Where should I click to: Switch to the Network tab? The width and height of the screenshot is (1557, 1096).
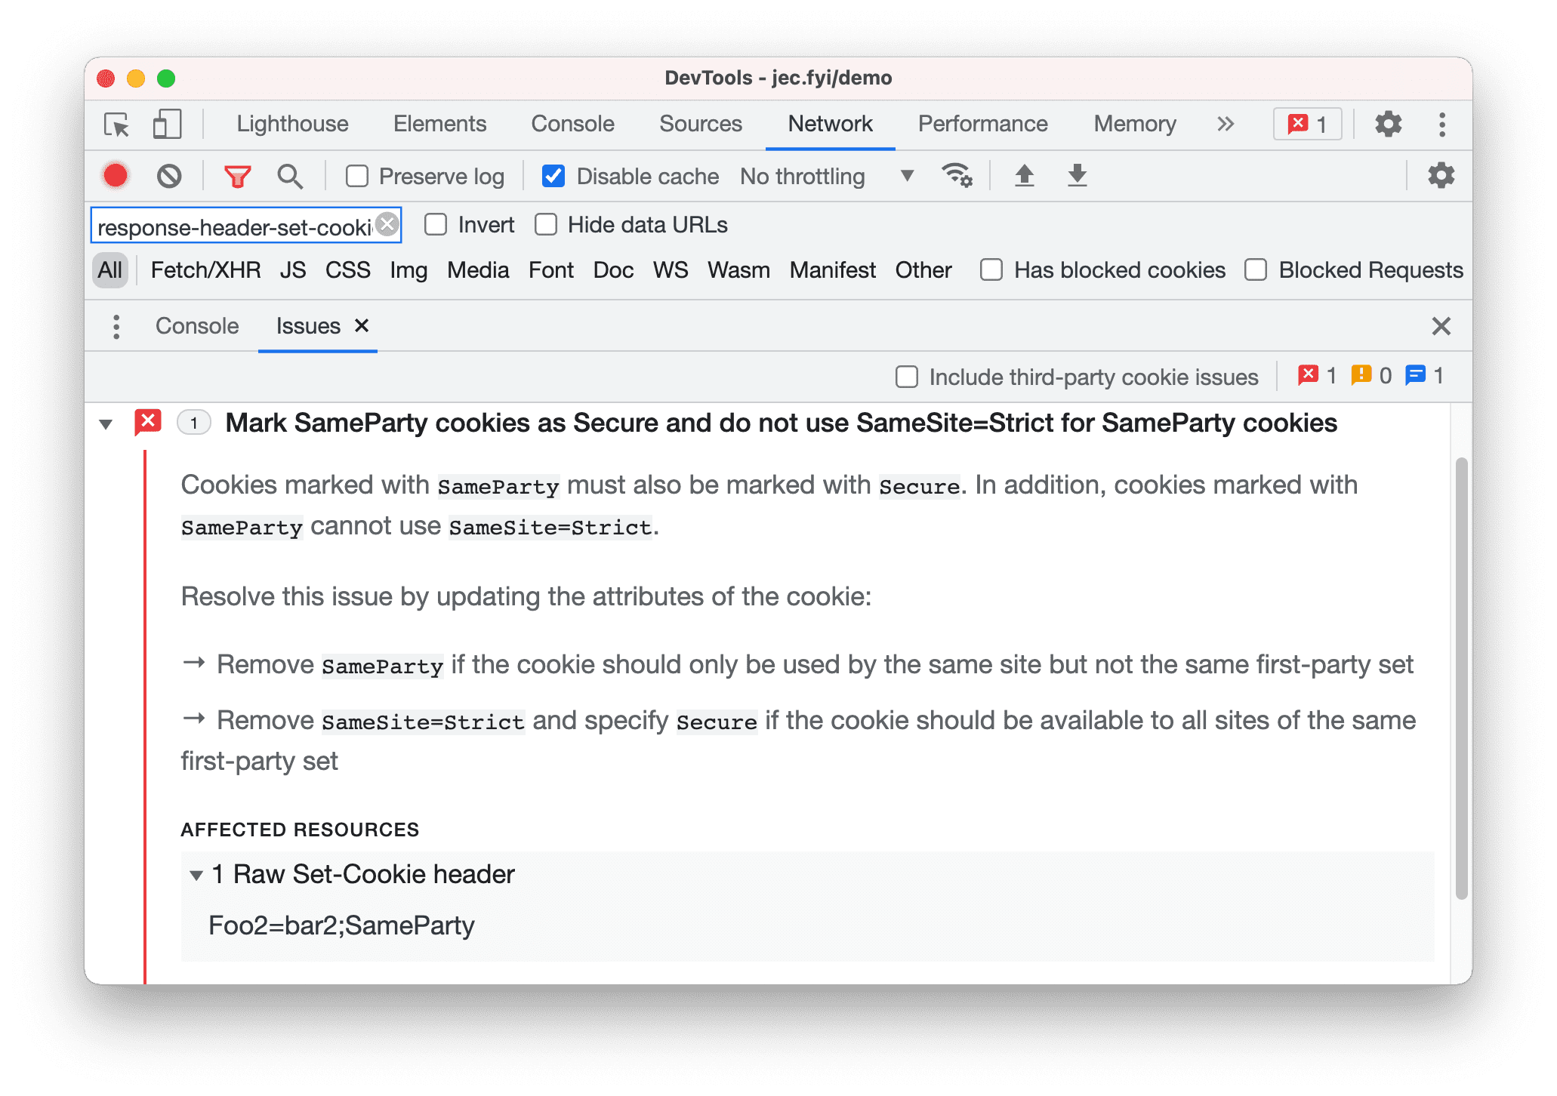830,122
